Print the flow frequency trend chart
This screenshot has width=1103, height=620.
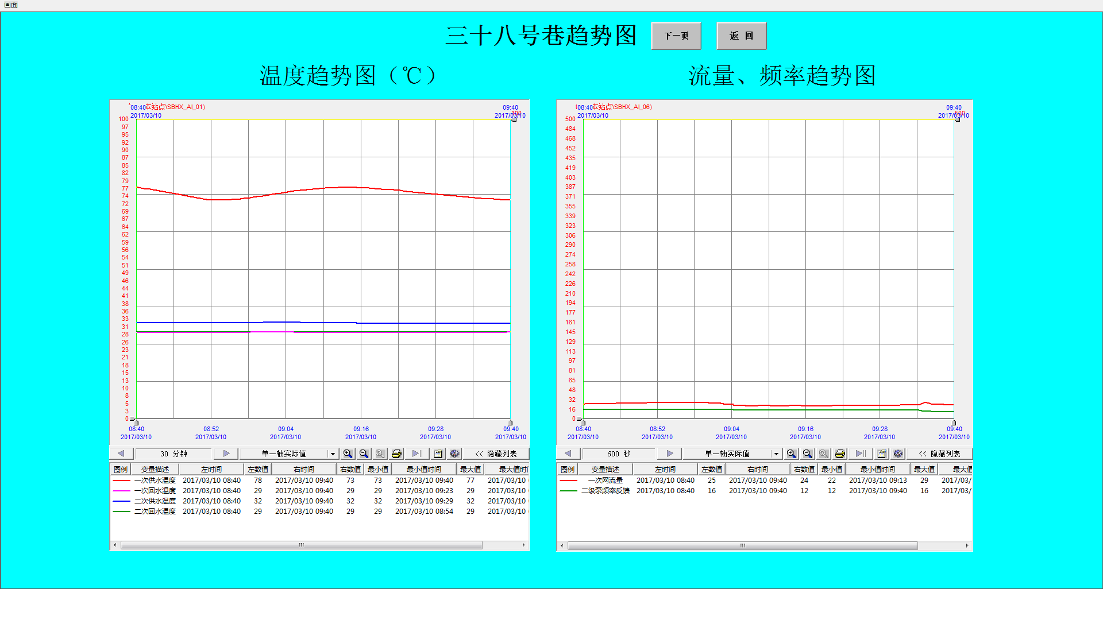pos(840,454)
